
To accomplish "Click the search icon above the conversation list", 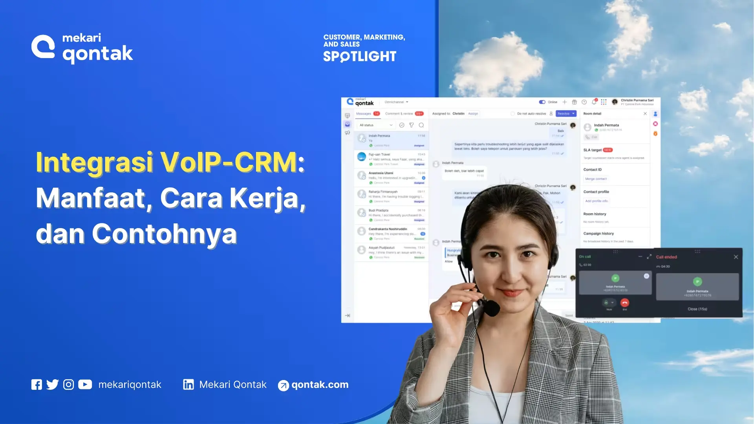I will [421, 125].
